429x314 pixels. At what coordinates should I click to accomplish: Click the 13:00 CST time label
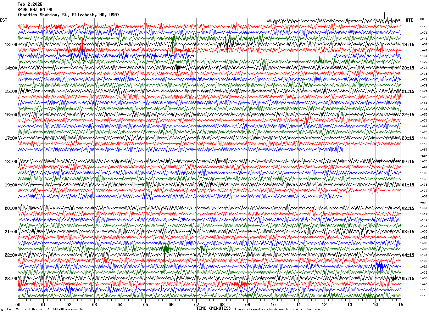click(x=11, y=45)
